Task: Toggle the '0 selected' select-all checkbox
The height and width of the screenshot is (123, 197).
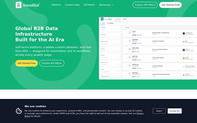Action: coord(124,28)
